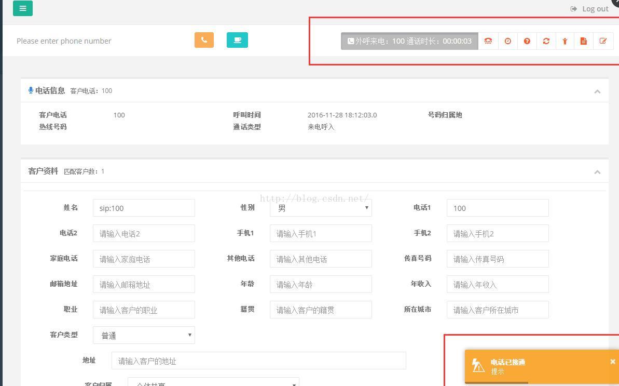Click 匹配客户数:1 text
Image resolution: width=619 pixels, height=386 pixels.
(84, 171)
